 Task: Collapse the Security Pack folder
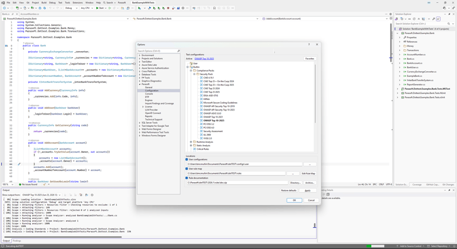click(194, 74)
